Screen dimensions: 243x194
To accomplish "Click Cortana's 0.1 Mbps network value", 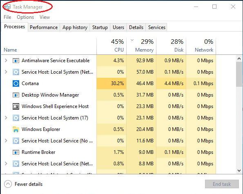I will (x=203, y=83).
